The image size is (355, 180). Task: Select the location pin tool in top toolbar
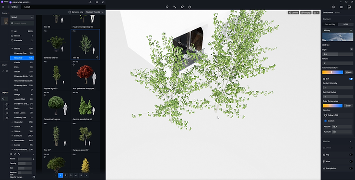click(167, 7)
